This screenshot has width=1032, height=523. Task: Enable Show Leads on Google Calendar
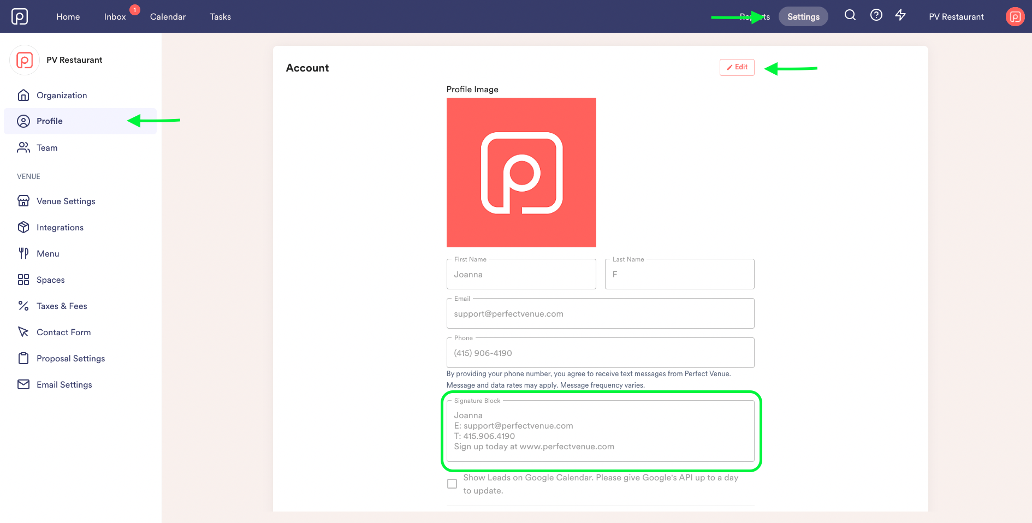pos(452,483)
